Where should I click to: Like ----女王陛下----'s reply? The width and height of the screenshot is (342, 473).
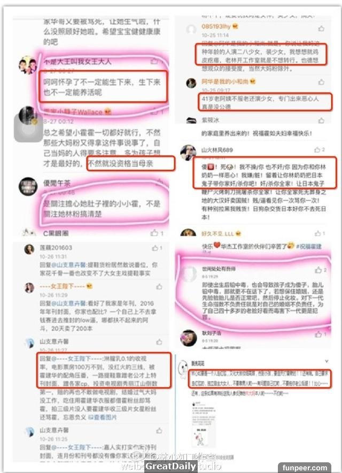(159, 287)
